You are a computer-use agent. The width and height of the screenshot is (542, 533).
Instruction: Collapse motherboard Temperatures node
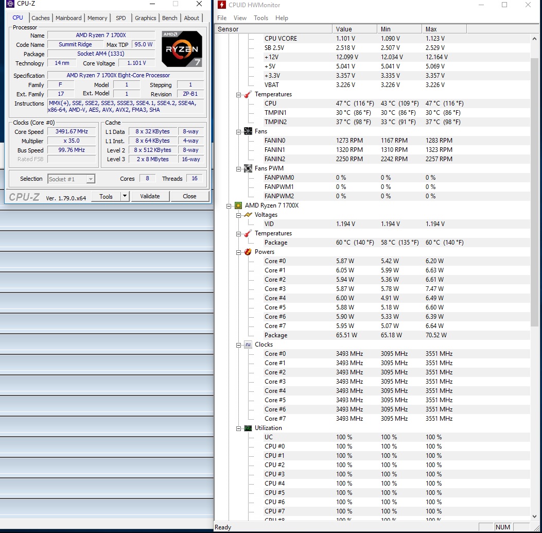238,95
